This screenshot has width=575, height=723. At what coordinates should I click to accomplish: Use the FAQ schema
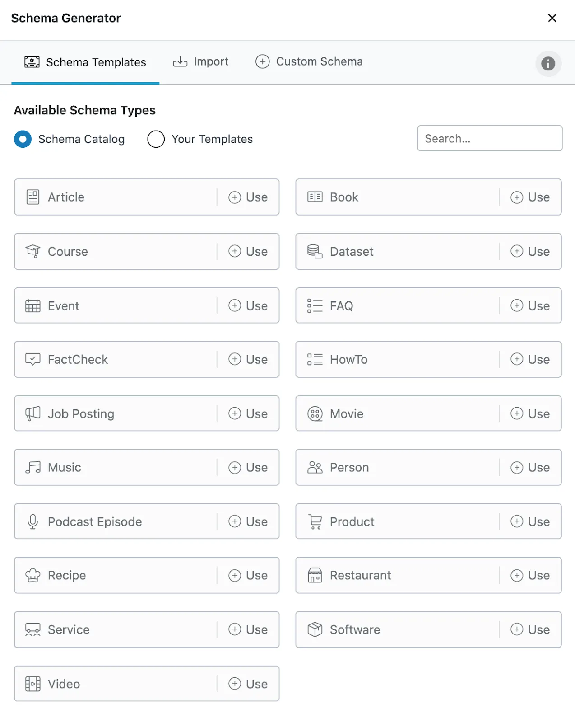point(530,306)
